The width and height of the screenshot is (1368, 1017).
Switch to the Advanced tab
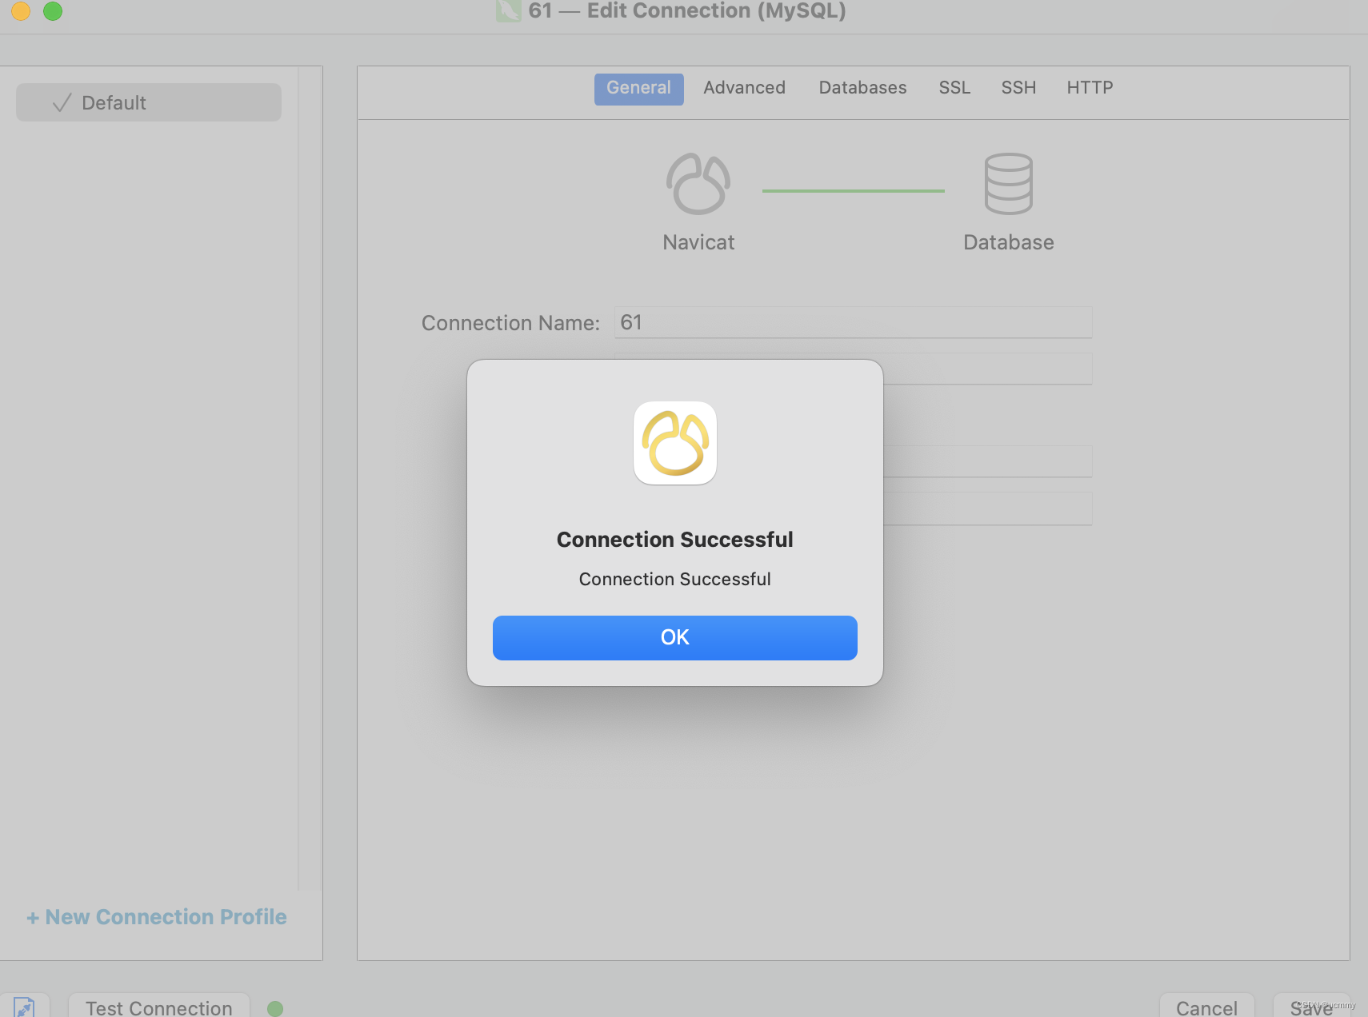[743, 88]
